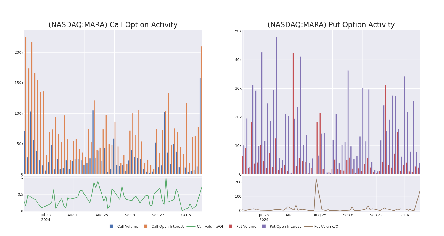This screenshot has height=236, width=444.
Task: Click Sep 8 date label under call chart
Action: click(130, 215)
